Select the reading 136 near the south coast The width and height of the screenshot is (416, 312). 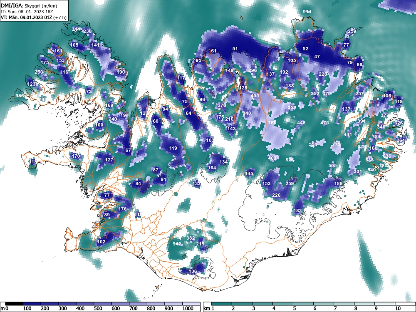tap(193, 271)
